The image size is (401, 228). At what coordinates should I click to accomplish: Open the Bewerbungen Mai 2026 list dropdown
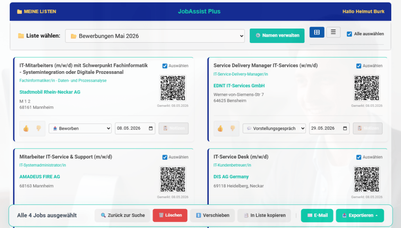pyautogui.click(x=155, y=36)
